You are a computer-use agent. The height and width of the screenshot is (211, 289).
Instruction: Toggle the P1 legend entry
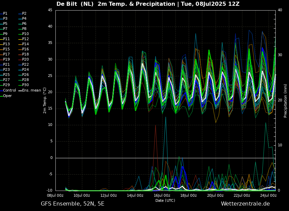tap(5, 14)
